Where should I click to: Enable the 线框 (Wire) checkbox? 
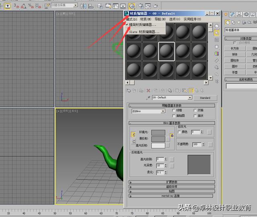174,111
